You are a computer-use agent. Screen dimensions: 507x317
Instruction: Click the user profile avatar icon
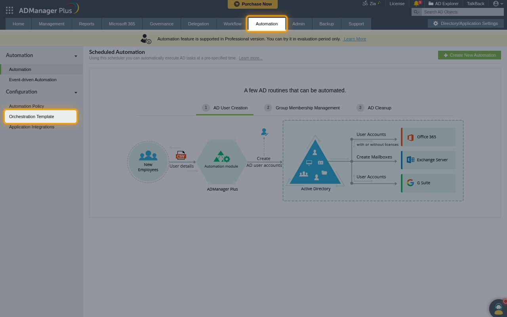[496, 4]
